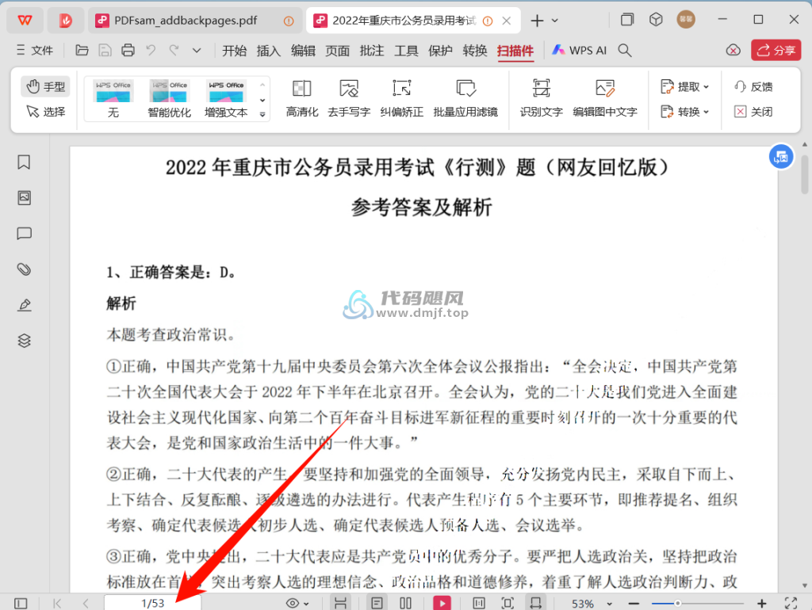Open the 编辑 ribbon tab
812x610 pixels.
pyautogui.click(x=303, y=51)
